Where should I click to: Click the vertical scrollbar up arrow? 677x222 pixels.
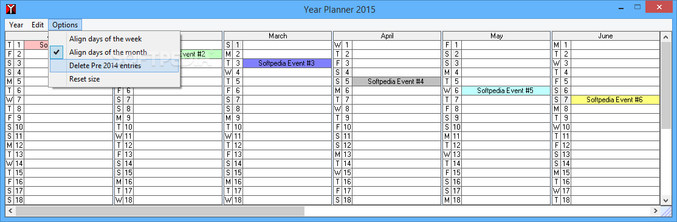(x=665, y=36)
